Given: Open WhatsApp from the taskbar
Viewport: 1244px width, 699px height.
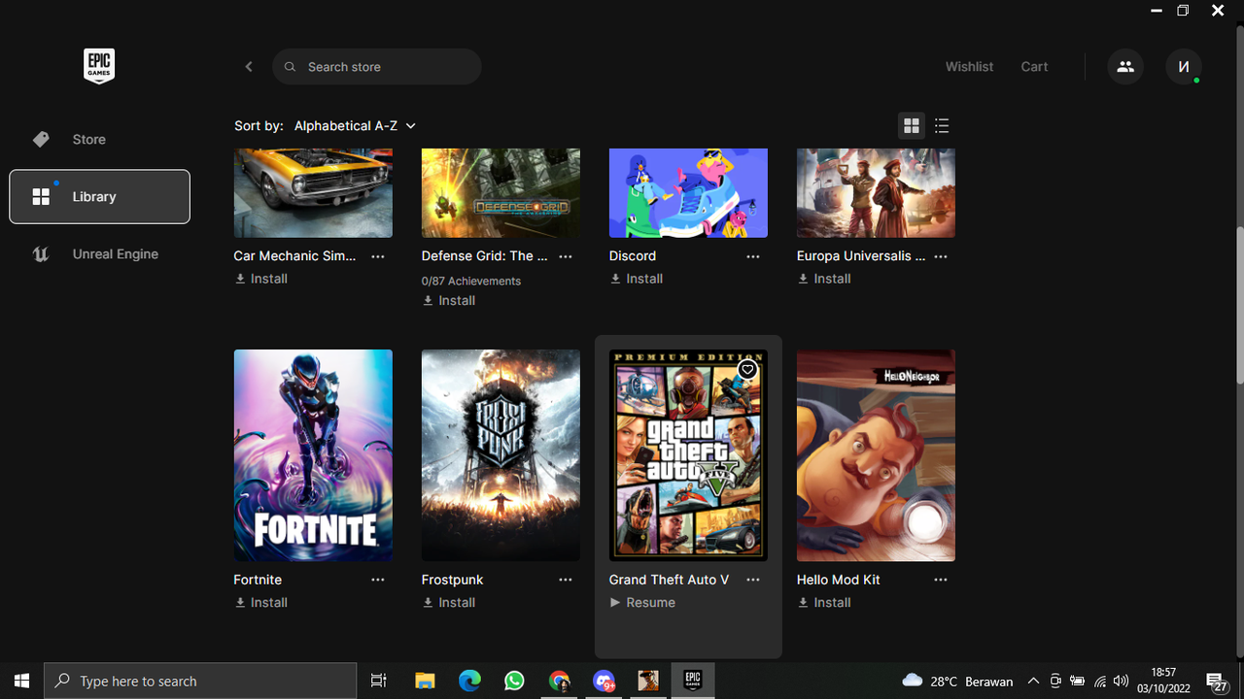Looking at the screenshot, I should click(x=514, y=682).
